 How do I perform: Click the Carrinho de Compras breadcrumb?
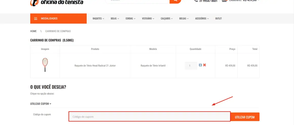coord(58,31)
